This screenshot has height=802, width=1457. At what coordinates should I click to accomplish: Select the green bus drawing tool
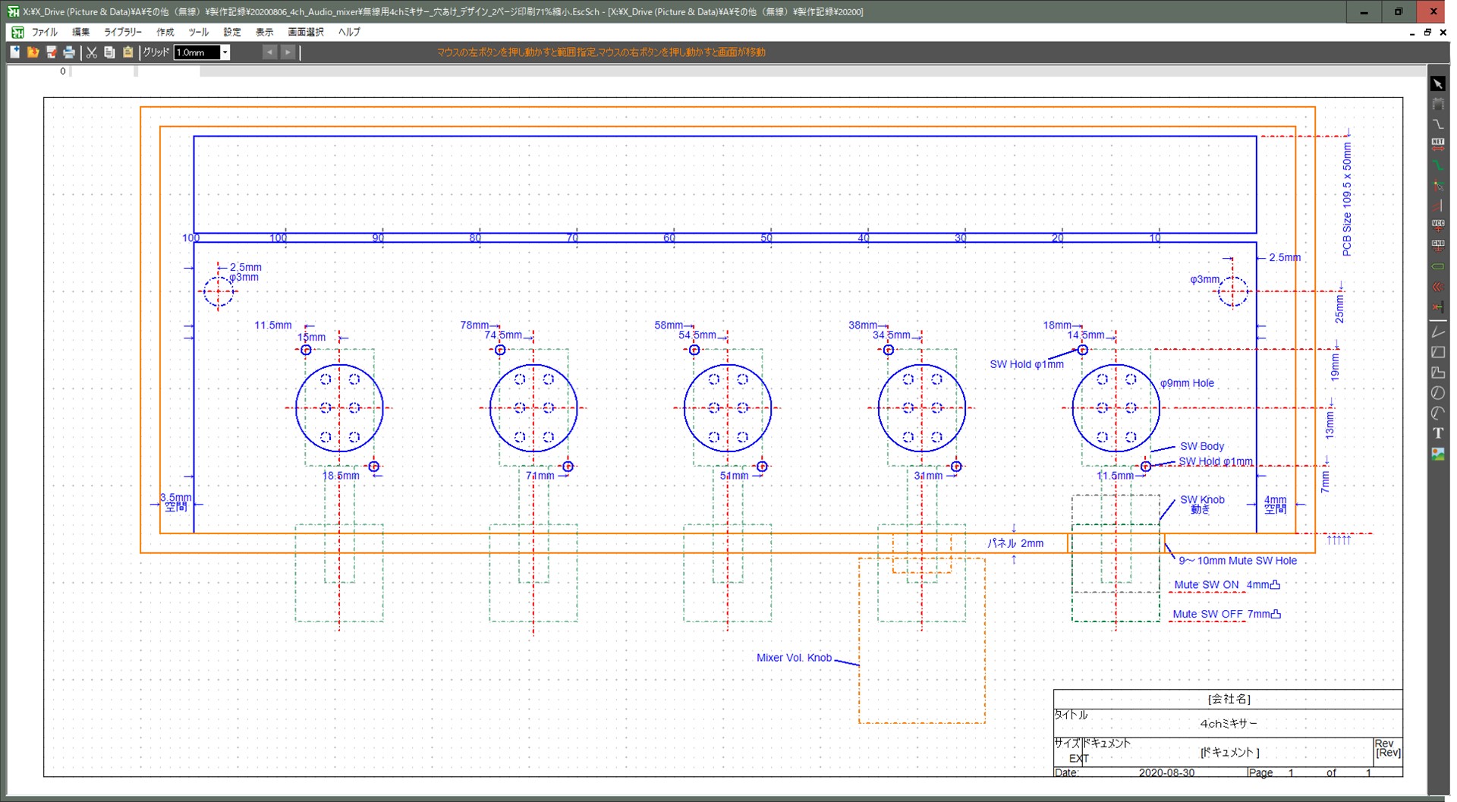1438,165
